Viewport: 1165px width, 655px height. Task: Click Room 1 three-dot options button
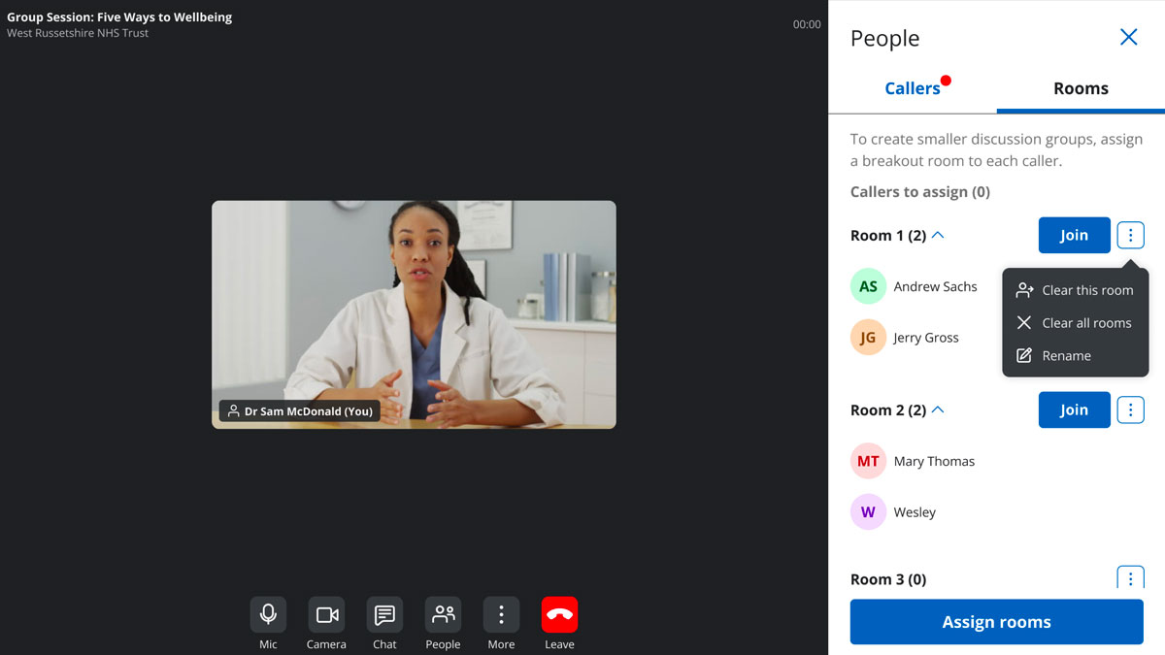click(1130, 235)
